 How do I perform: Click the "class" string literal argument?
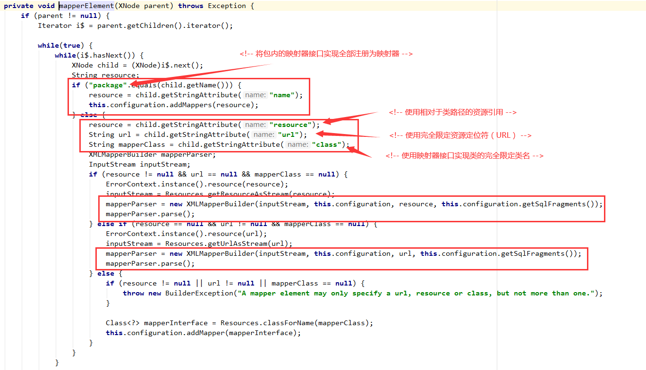(x=326, y=145)
